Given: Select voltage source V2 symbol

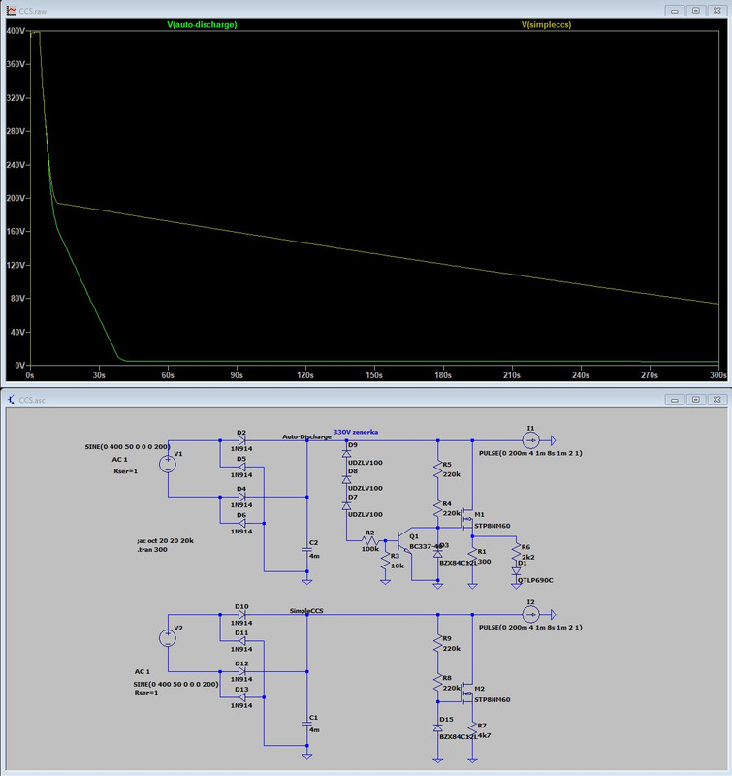Looking at the screenshot, I should [168, 638].
